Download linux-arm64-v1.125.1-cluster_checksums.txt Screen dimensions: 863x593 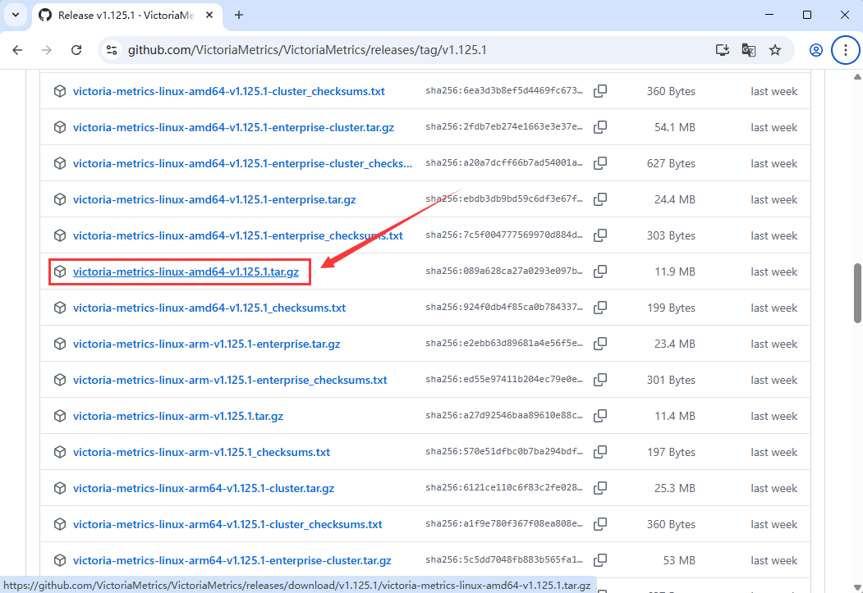pos(227,524)
